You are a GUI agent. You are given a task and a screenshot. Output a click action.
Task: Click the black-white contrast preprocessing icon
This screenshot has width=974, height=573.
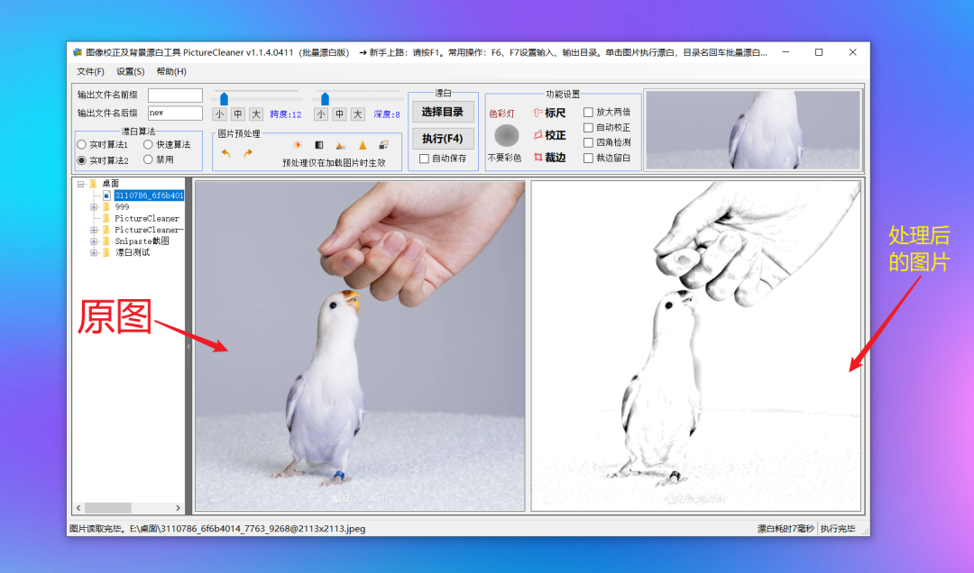point(318,145)
